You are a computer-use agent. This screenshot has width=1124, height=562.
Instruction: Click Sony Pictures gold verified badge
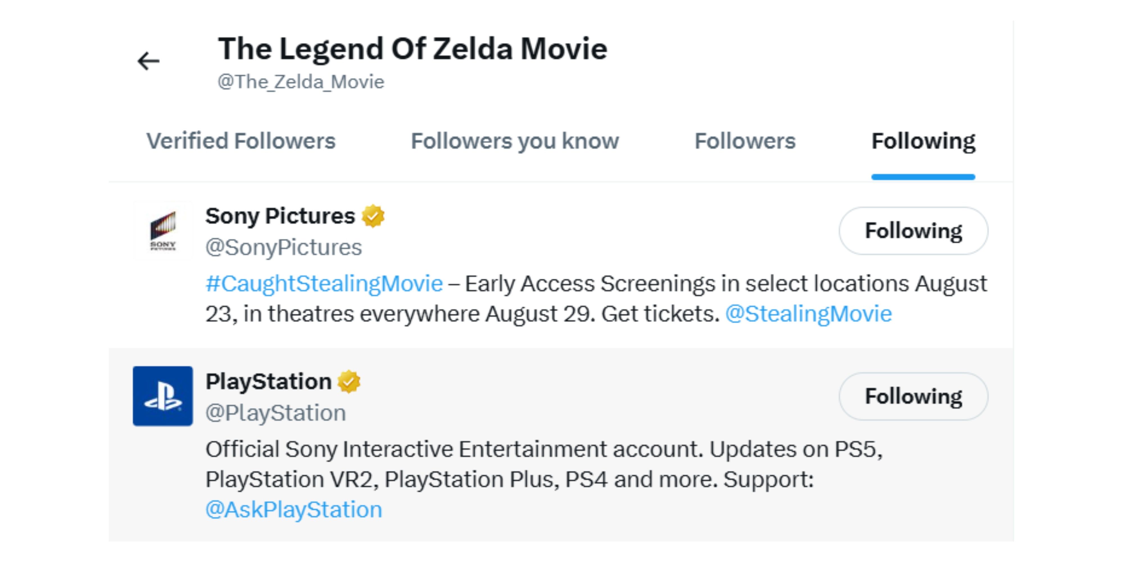point(373,216)
